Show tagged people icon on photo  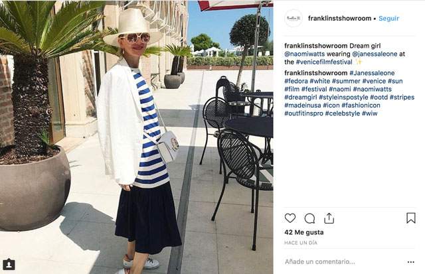click(x=9, y=264)
